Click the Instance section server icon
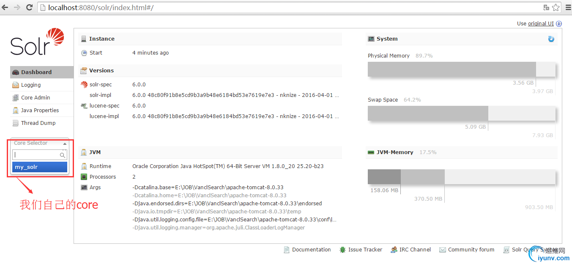The image size is (572, 265). pos(84,39)
